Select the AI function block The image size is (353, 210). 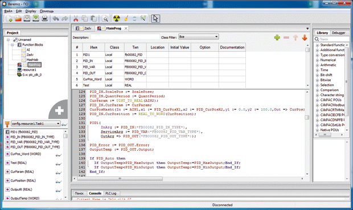click(28, 50)
